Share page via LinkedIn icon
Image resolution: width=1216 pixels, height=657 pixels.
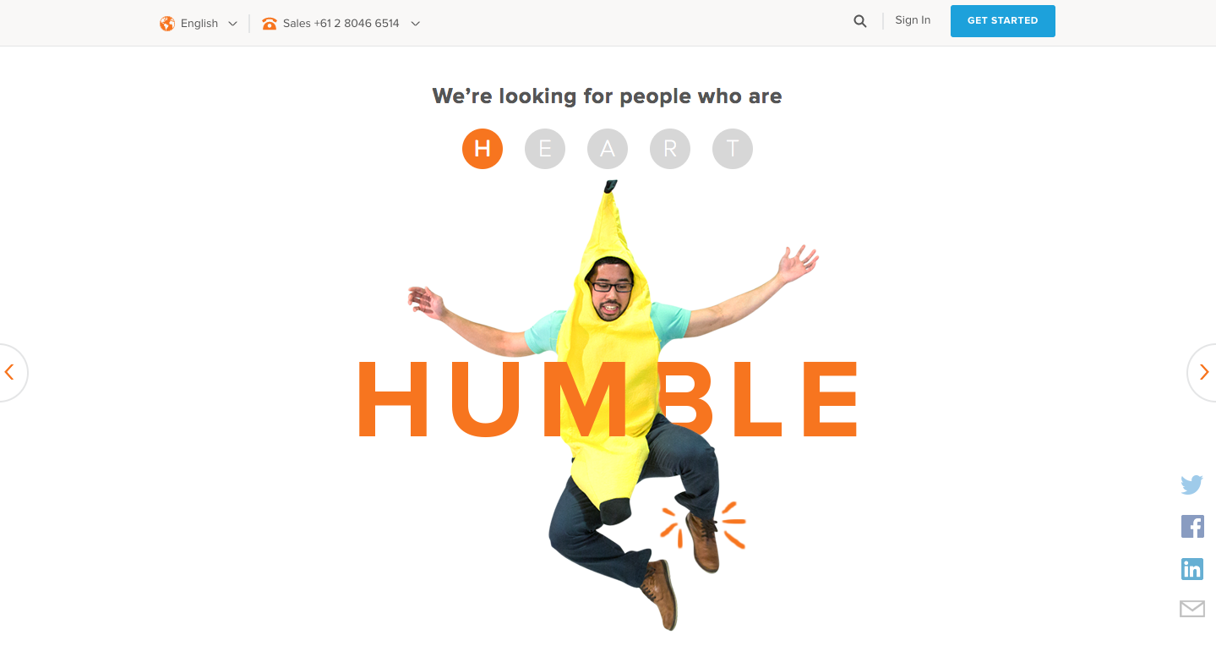pyautogui.click(x=1192, y=569)
